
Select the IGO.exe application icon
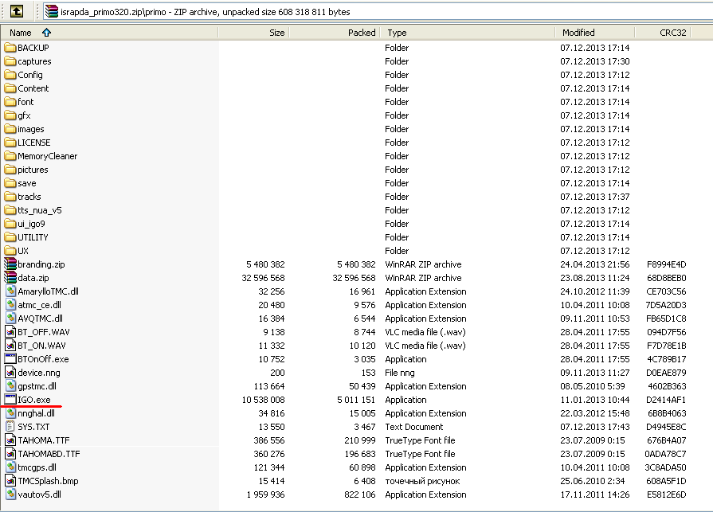click(x=10, y=400)
